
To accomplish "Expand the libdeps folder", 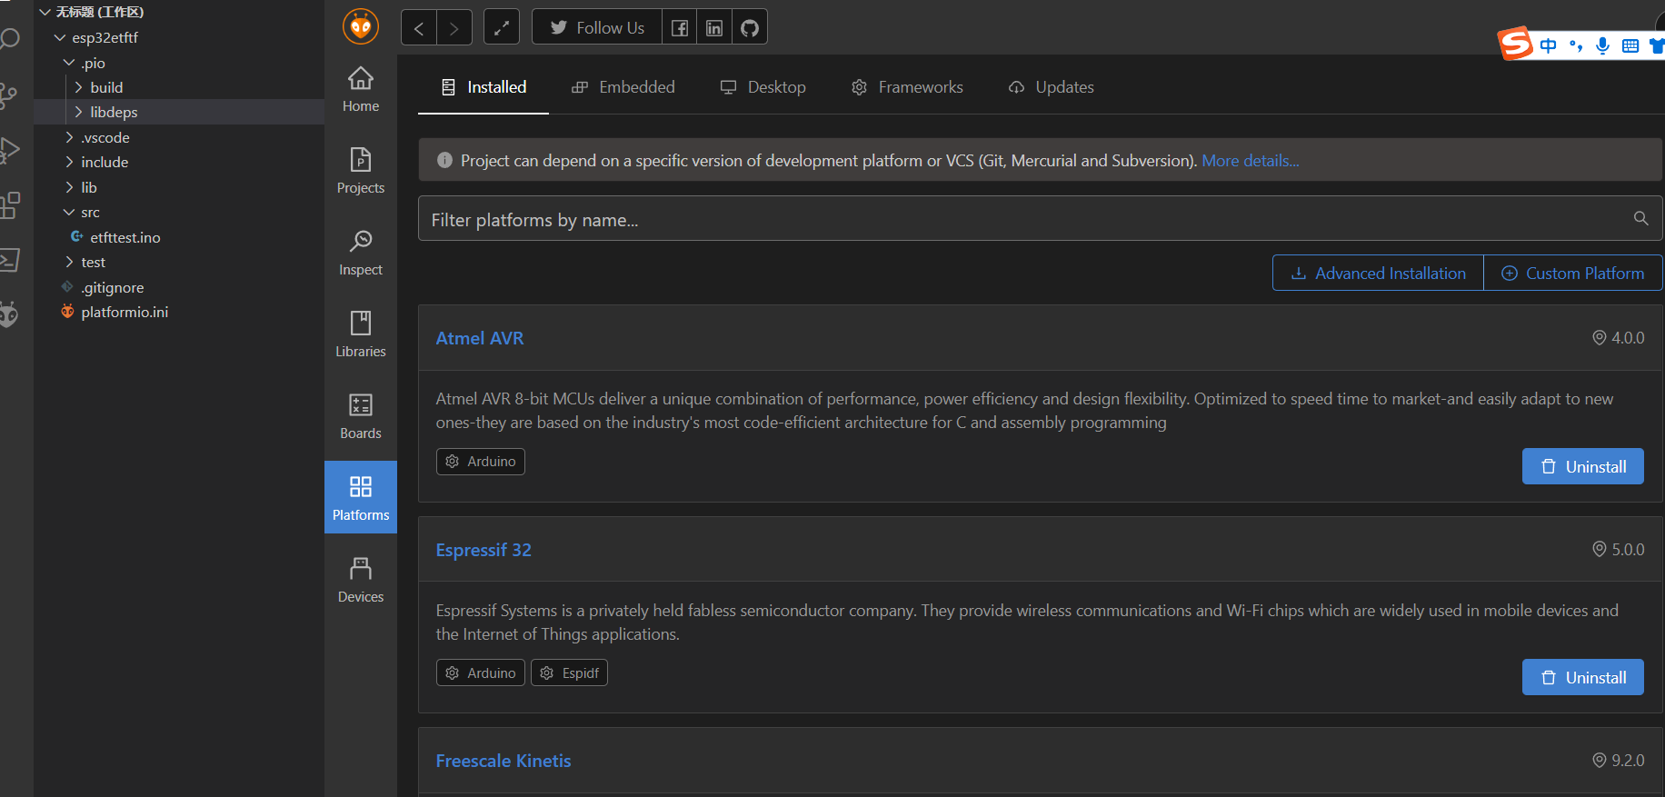I will [114, 112].
